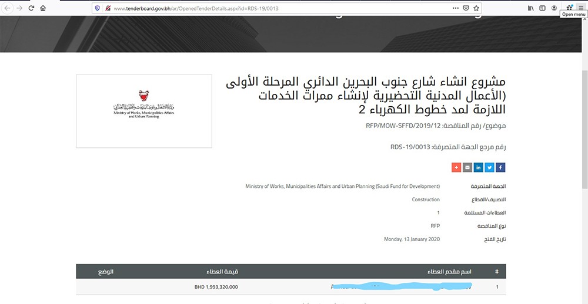Select reference number RDS-19/0013 text
This screenshot has height=304, width=588.
click(410, 147)
